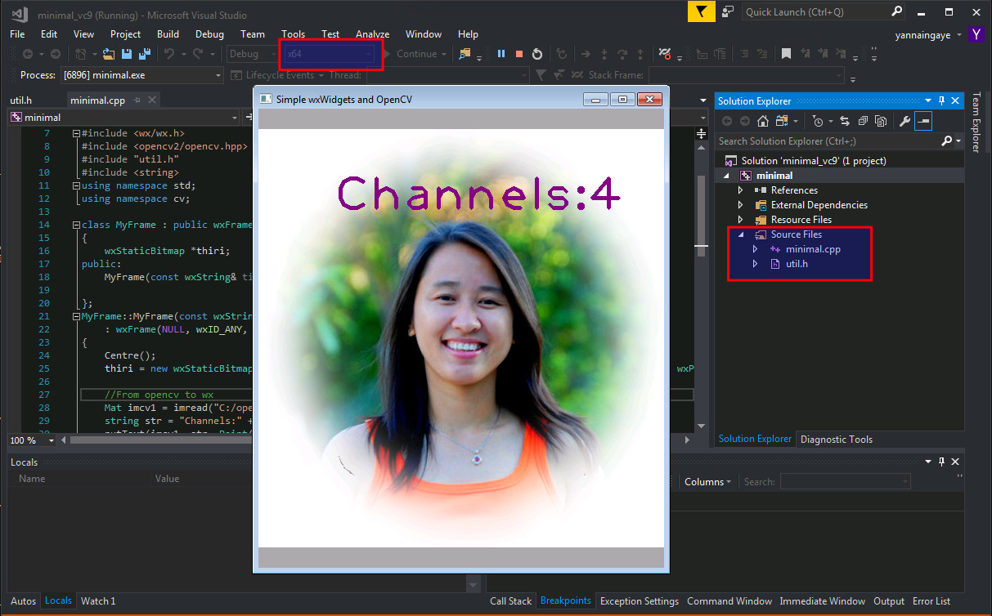Switch to the Diagnostic Tools tab
This screenshot has height=616, width=992.
click(x=836, y=439)
